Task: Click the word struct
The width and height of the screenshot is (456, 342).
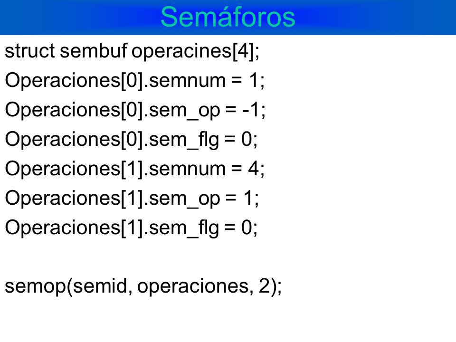Action: (30, 51)
